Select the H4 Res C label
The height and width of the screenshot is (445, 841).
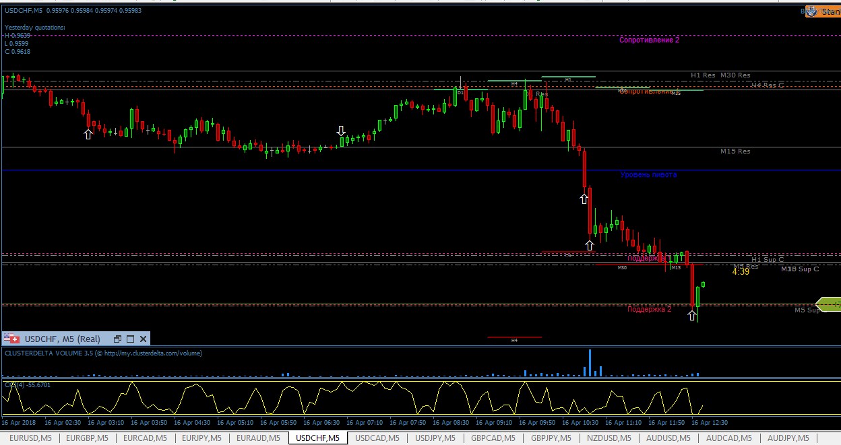pos(768,85)
